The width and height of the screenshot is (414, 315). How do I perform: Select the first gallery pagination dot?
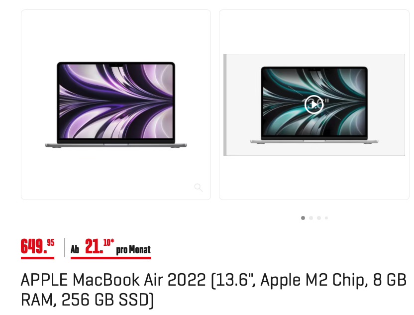coord(303,218)
